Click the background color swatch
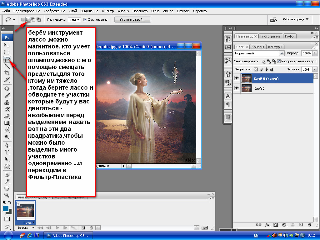The height and width of the screenshot is (240, 320). point(10,212)
